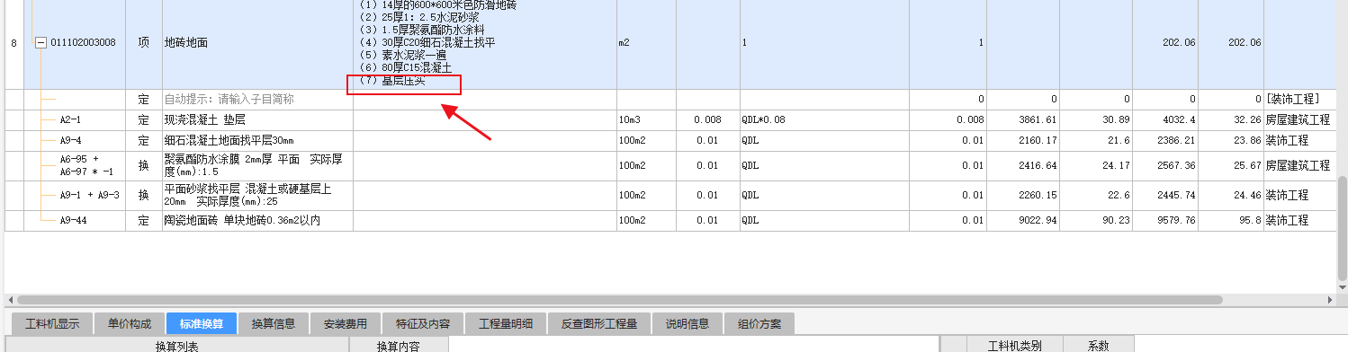The width and height of the screenshot is (1348, 352).
Task: Click the 平面砂浆找平层 name cell
Action: click(257, 195)
